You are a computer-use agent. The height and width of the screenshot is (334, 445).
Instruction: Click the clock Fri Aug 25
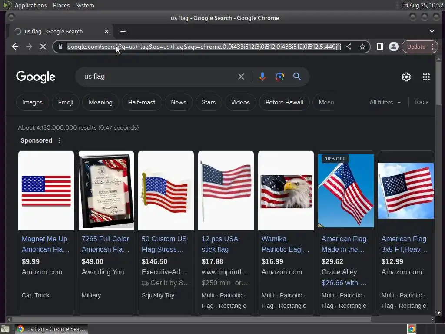pyautogui.click(x=422, y=5)
